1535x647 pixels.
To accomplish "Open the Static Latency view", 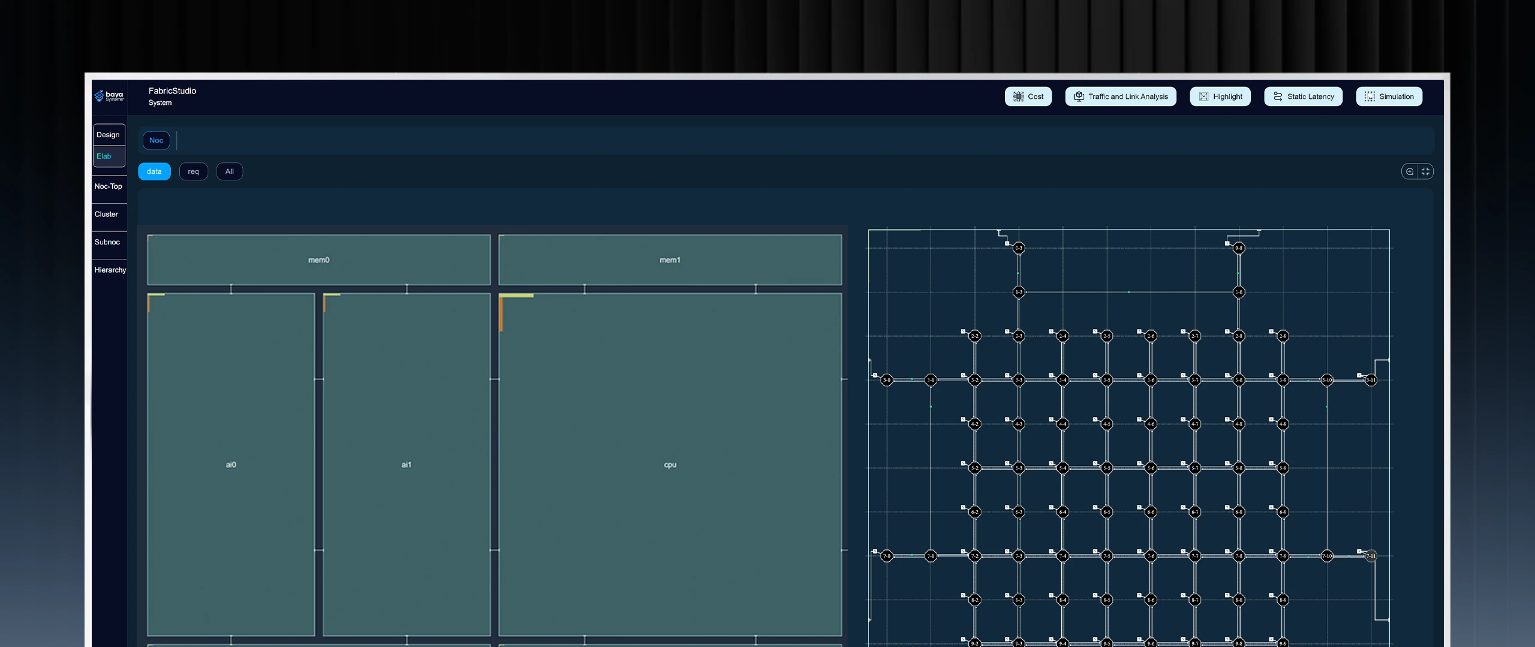I will (x=1304, y=96).
